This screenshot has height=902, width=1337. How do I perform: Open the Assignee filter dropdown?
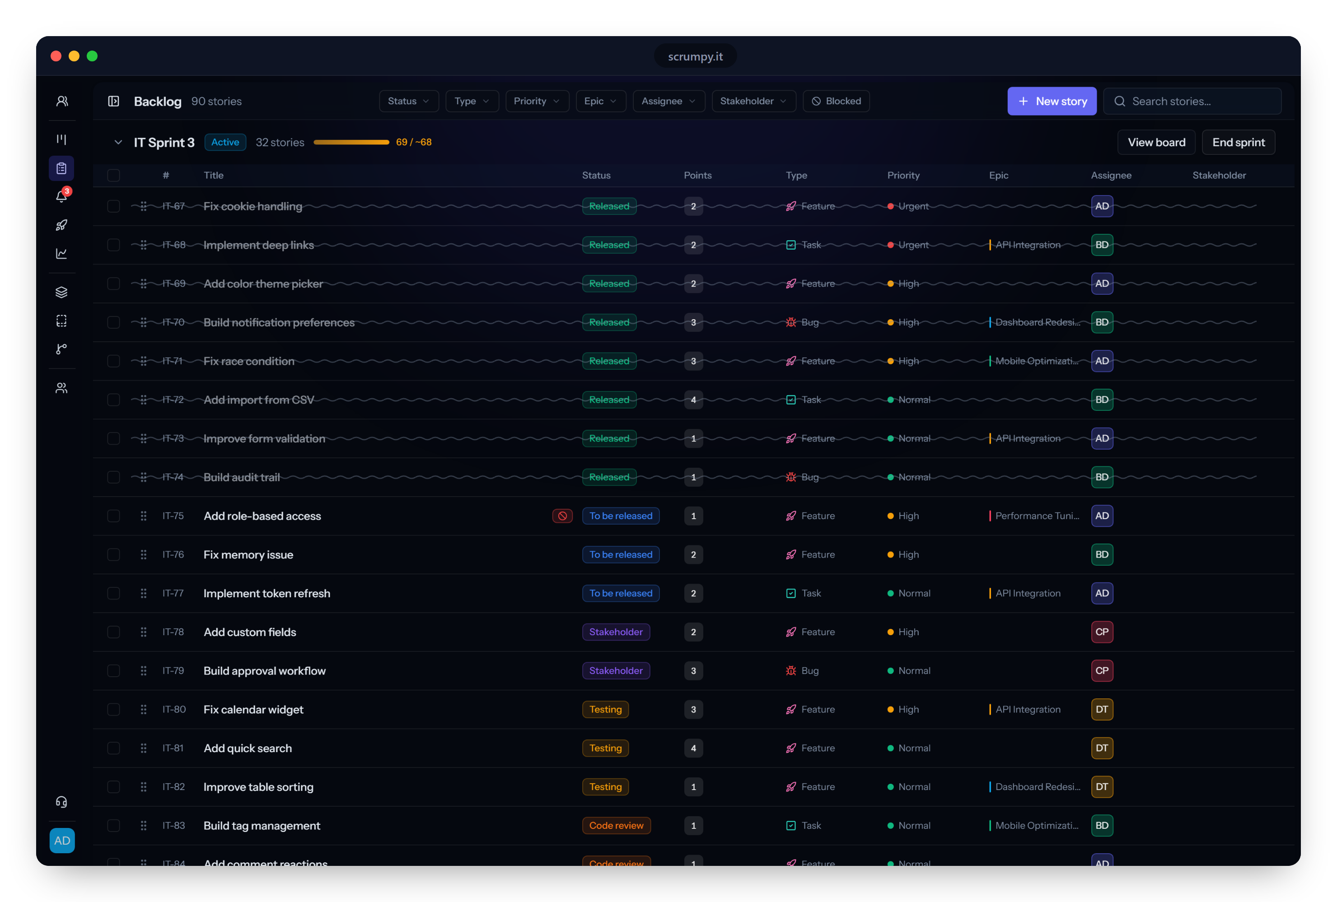(668, 101)
